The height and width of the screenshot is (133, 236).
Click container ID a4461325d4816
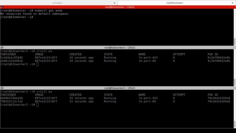[11, 61]
